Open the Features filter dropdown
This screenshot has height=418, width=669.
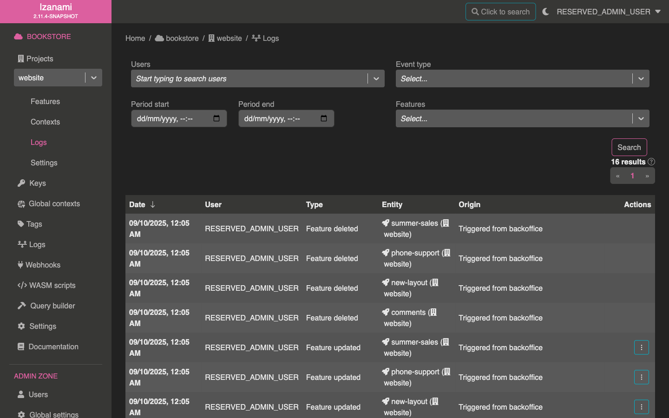point(641,118)
